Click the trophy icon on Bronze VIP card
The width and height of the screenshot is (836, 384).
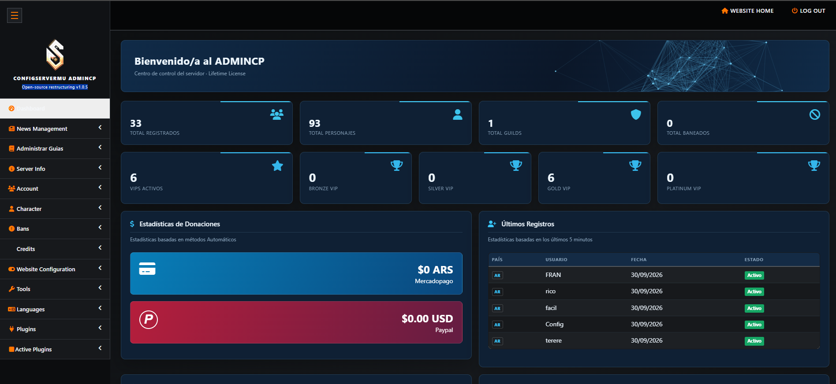397,166
